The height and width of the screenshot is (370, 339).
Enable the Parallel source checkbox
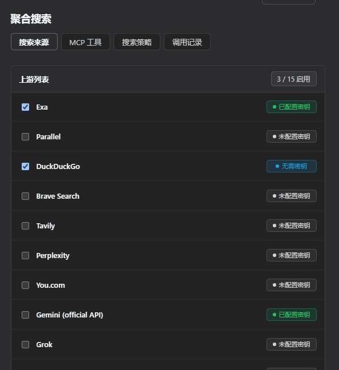[25, 136]
